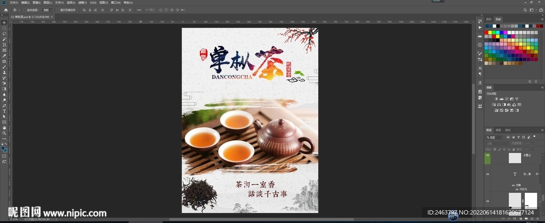Add a Curves adjustment
This screenshot has height=223, width=545.
507,99
